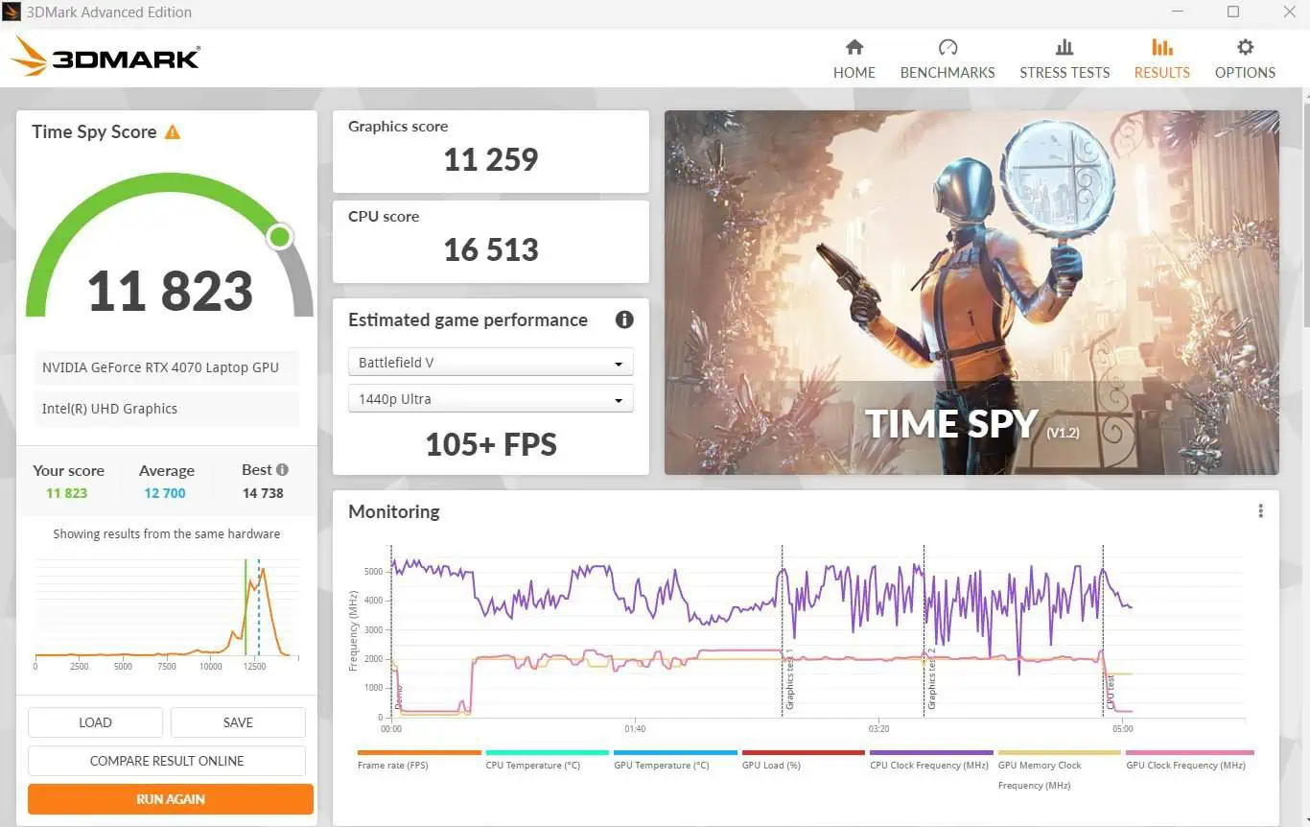
Task: Toggle GPU Load (%) legend series
Action: (x=771, y=765)
